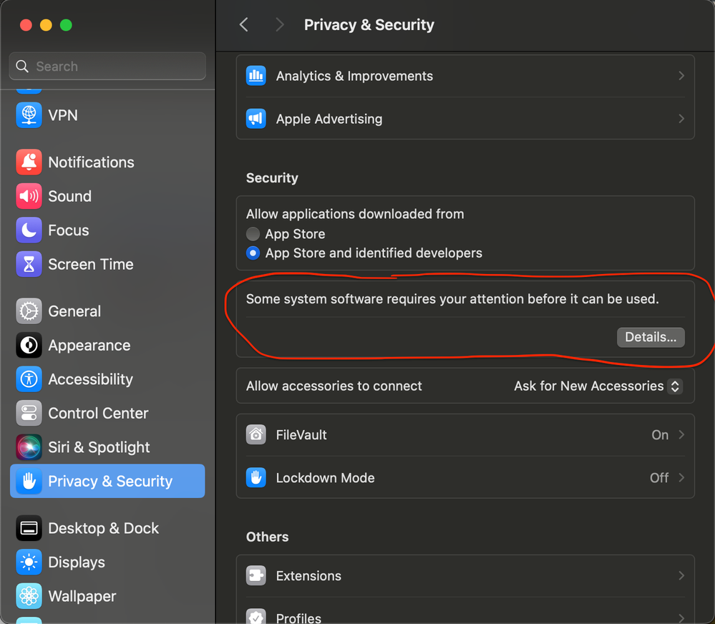Click the Focus moon icon
Screen dimensions: 715x624
pos(29,230)
